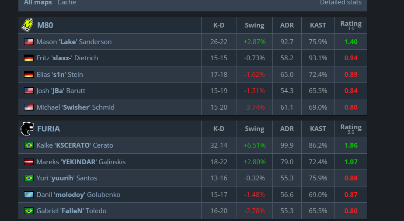
Task: Open Kaike KSCERATO Cerato's player profile
Action: tap(75, 145)
